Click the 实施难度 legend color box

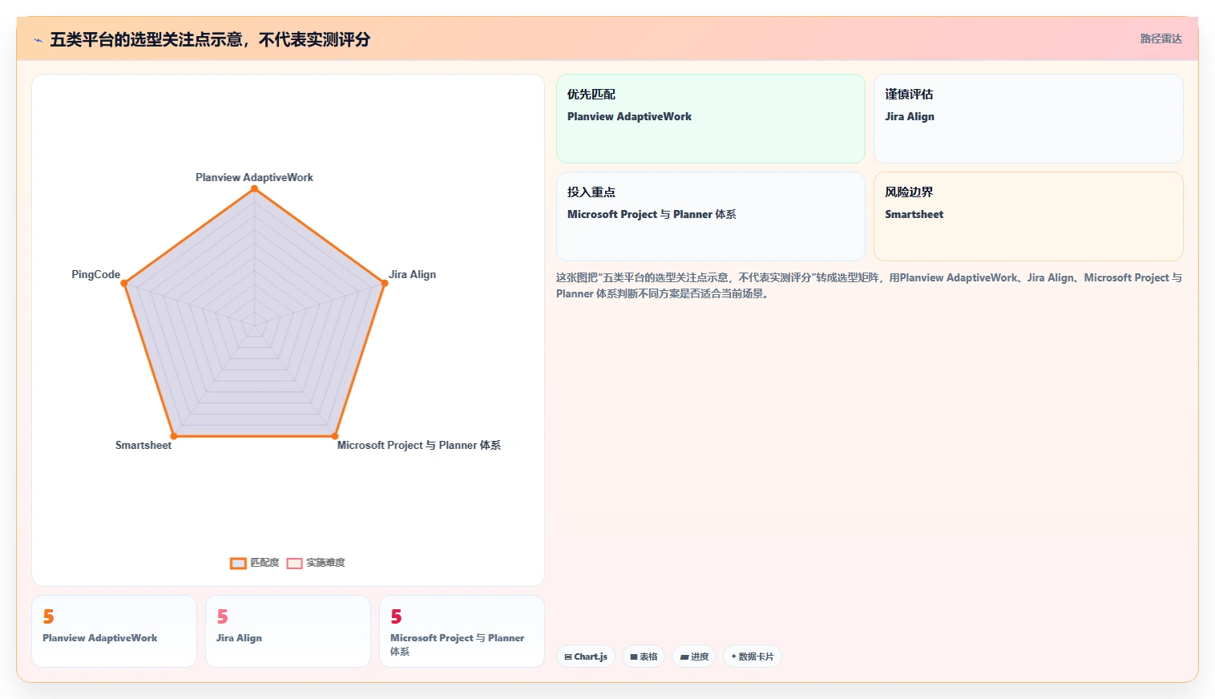click(x=294, y=563)
